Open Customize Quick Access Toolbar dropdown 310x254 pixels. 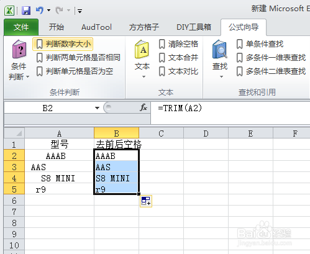(x=80, y=11)
